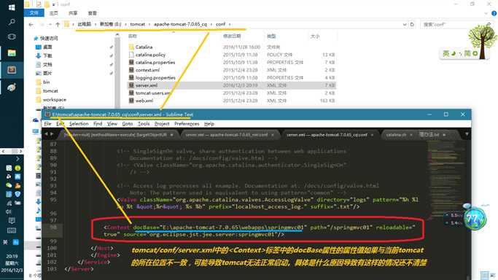
Task: Open workspace folder in navigation pane
Action: pyautogui.click(x=54, y=100)
